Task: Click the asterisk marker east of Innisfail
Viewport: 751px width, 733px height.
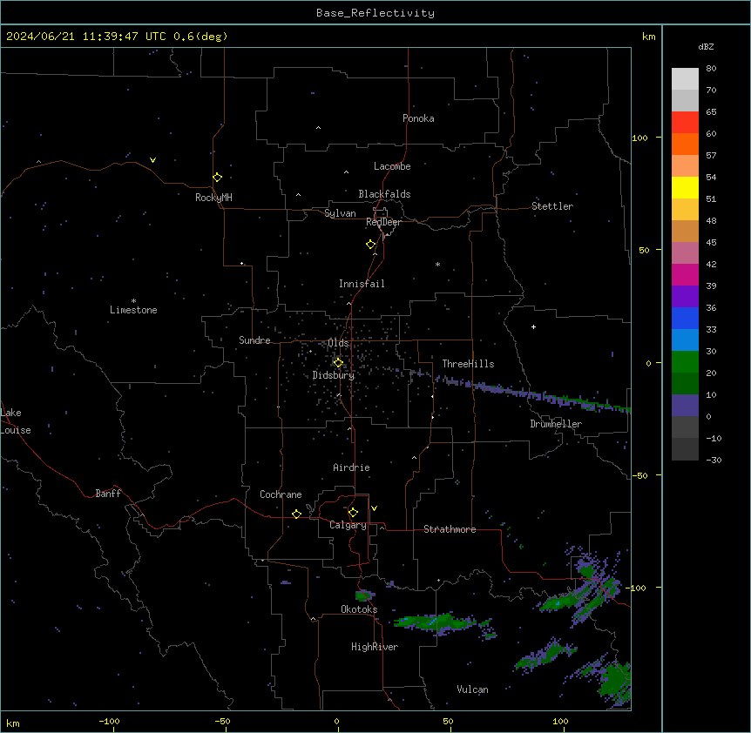Action: pyautogui.click(x=437, y=264)
